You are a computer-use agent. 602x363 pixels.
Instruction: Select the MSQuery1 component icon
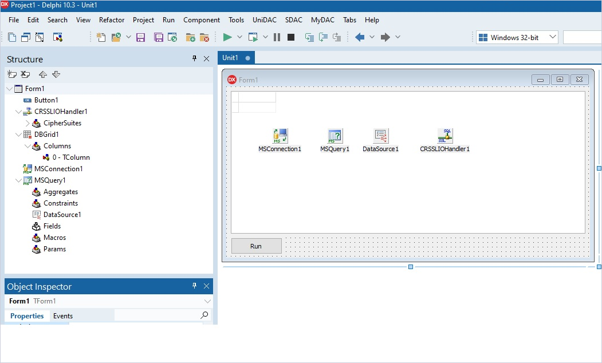click(335, 136)
